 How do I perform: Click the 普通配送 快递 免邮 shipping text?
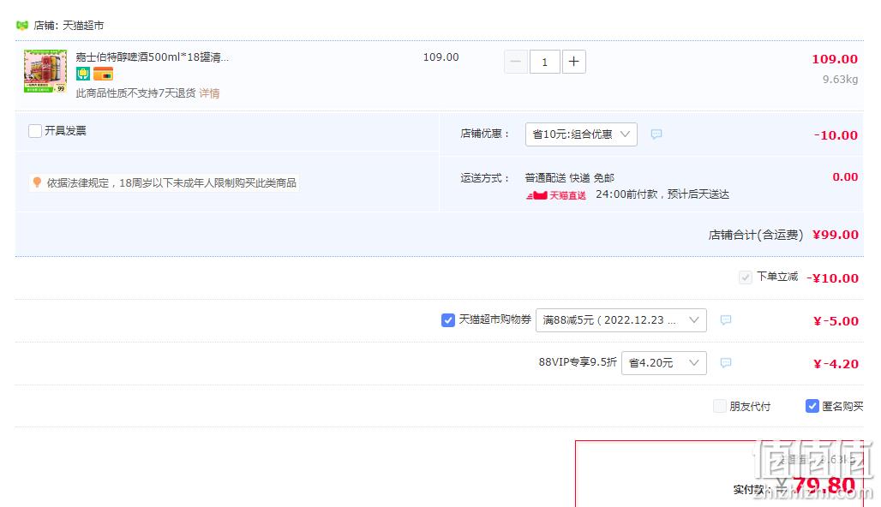570,178
